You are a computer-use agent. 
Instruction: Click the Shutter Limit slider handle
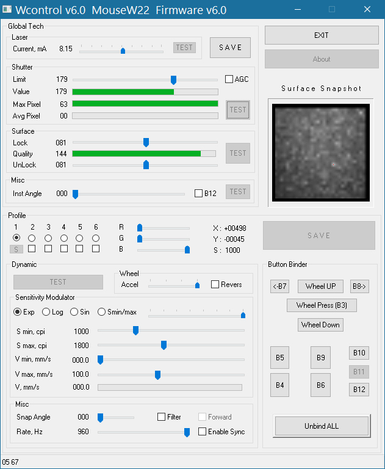point(173,80)
